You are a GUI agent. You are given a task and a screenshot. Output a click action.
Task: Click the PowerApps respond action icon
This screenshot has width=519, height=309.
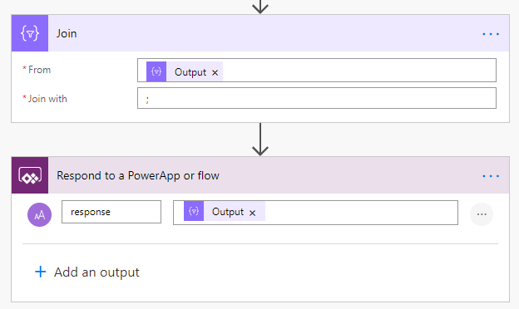30,175
